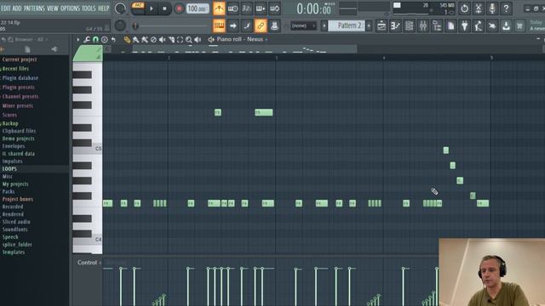Select the Zoom magnifier tool

pos(189,40)
